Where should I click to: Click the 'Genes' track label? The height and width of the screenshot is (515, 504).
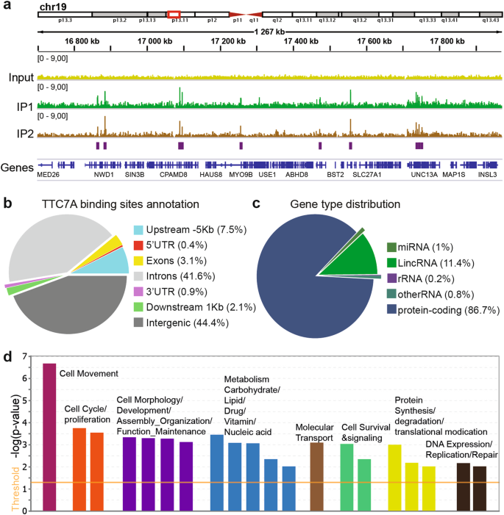[x=17, y=168]
